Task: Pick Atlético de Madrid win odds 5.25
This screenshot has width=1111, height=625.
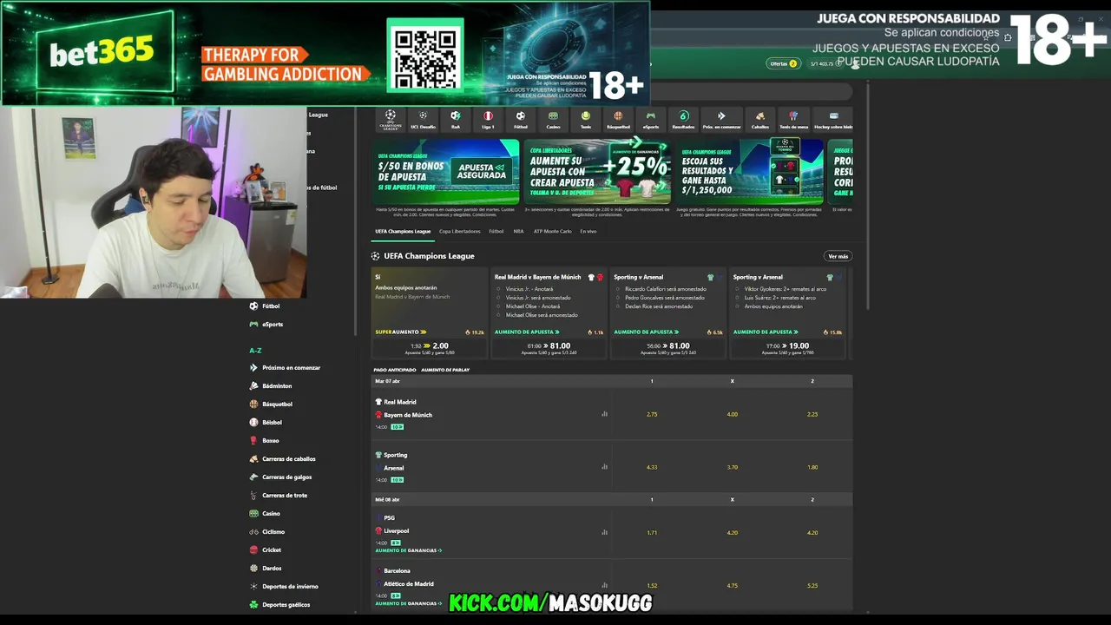Action: coord(812,585)
